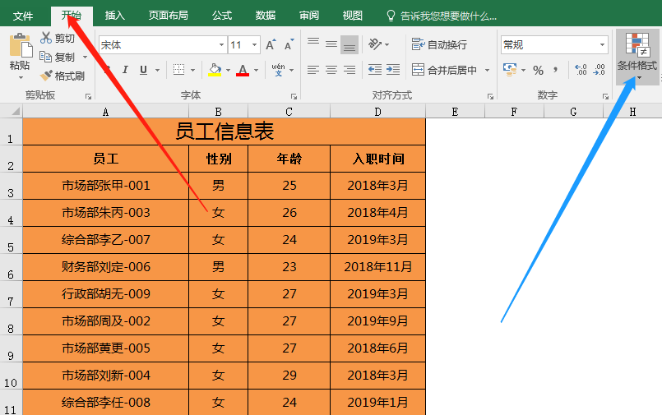Click the wén phonetic guide icon
Viewport: 662px width, 415px height.
point(278,70)
